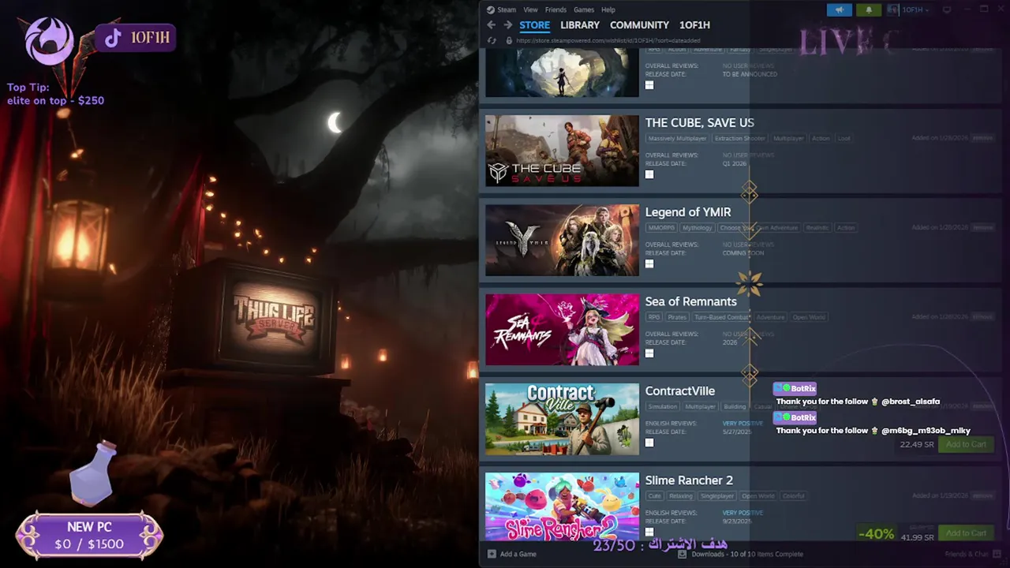Select the Pirates tag

[x=677, y=317]
